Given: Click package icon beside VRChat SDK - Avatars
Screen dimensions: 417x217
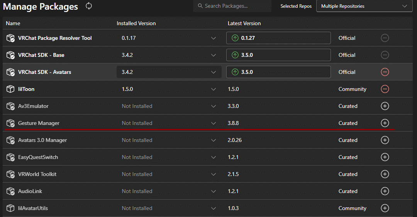Looking at the screenshot, I should (x=10, y=72).
